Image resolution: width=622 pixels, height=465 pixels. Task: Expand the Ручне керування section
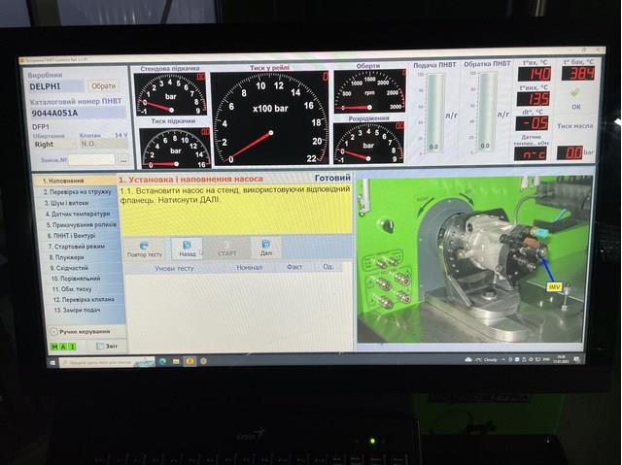78,331
